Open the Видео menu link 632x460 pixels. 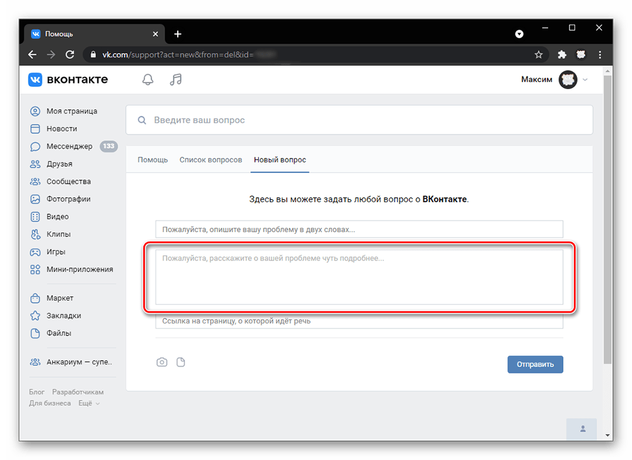click(58, 217)
